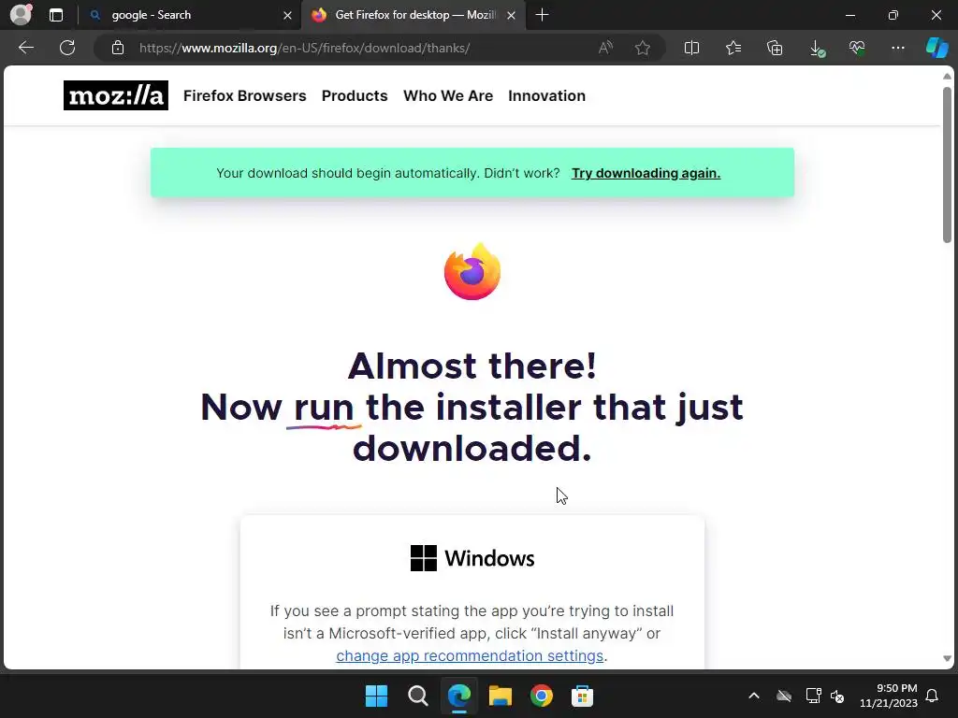Screen dimensions: 958x718
Task: Open the clock showing 9:50 PM
Action: click(x=889, y=696)
